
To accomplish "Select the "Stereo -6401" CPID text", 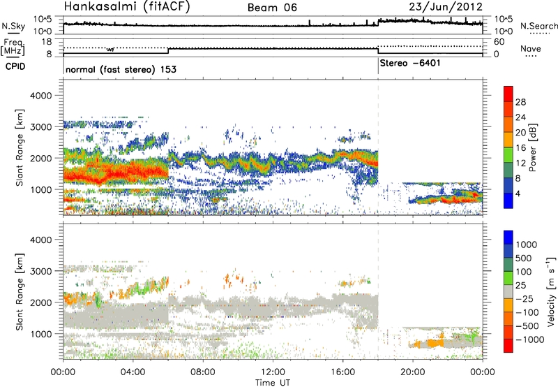I will tap(410, 63).
